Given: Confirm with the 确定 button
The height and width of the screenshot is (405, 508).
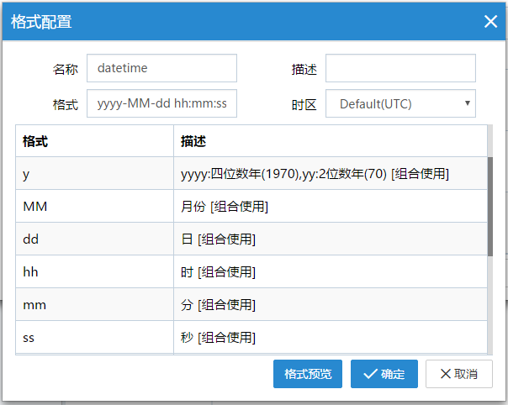Looking at the screenshot, I should (x=384, y=374).
